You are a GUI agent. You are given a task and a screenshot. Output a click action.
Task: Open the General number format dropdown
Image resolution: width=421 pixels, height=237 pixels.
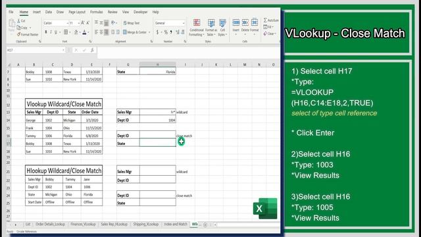pyautogui.click(x=184, y=24)
